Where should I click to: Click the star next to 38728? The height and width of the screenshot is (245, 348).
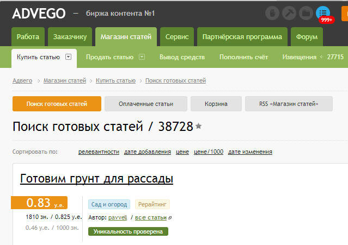click(x=199, y=126)
